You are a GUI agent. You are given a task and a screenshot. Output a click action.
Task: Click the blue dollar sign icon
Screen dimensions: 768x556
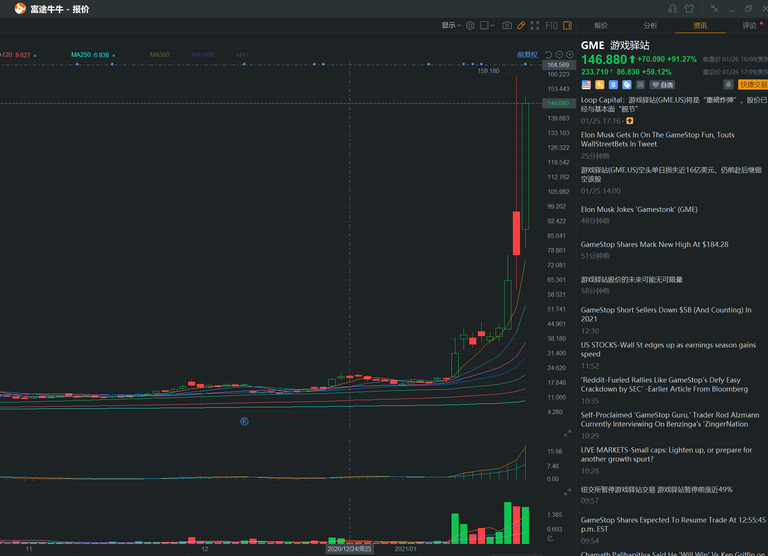pos(613,85)
